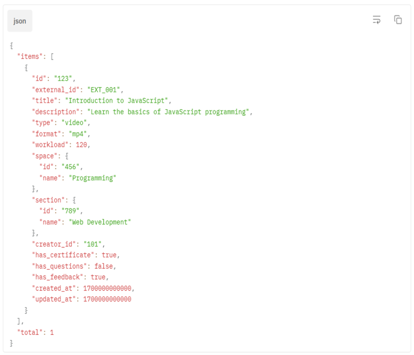Click the title value "Introduction to JavaScript"
The width and height of the screenshot is (414, 355).
click(118, 101)
